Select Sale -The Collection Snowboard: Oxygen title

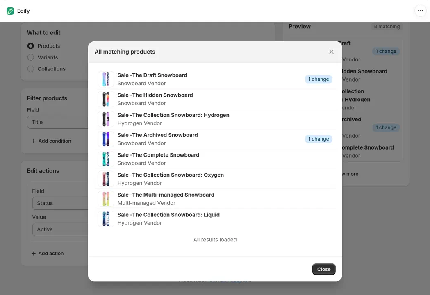pos(171,175)
